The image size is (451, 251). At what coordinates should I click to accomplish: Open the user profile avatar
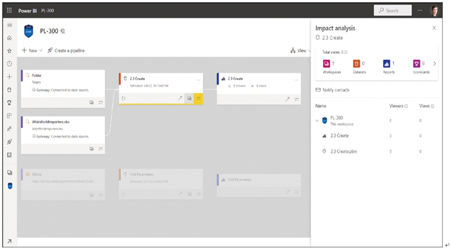point(434,11)
